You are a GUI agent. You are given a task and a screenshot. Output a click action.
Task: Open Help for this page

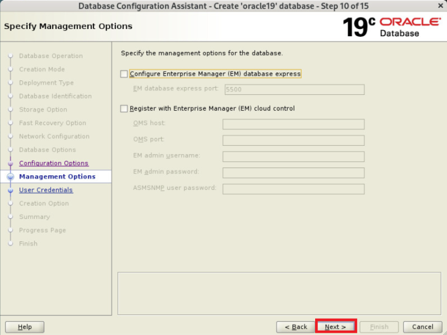25,327
